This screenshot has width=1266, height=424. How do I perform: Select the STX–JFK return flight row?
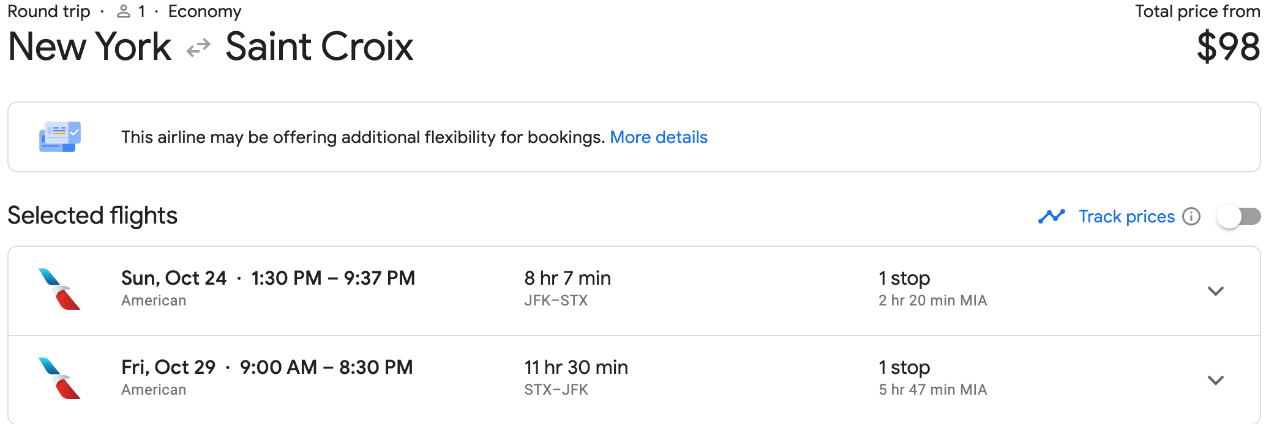click(x=634, y=379)
